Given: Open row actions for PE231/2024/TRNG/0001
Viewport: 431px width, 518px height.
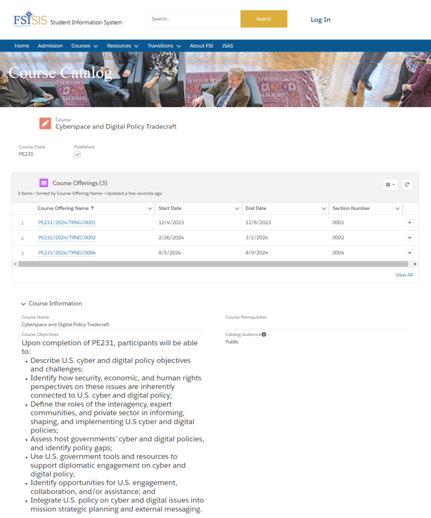Looking at the screenshot, I should 410,223.
